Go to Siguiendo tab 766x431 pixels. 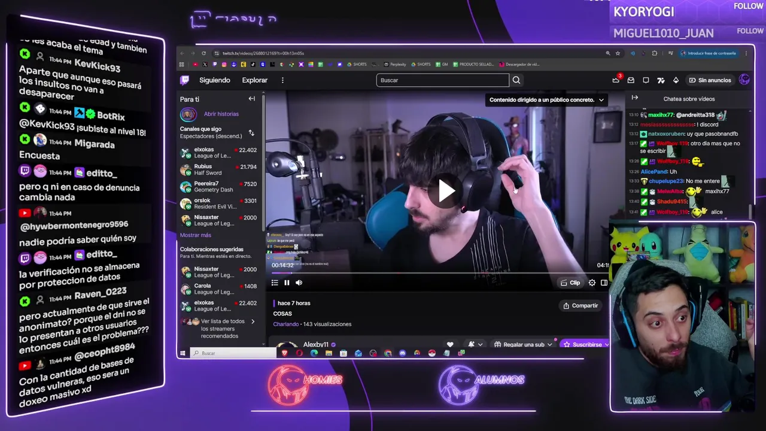click(x=214, y=80)
